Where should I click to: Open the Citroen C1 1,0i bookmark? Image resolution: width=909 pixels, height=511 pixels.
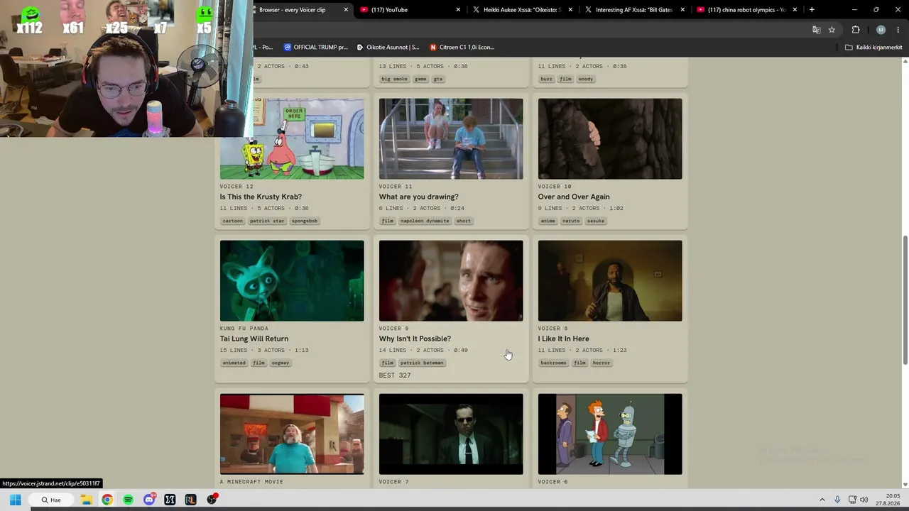[x=462, y=48]
